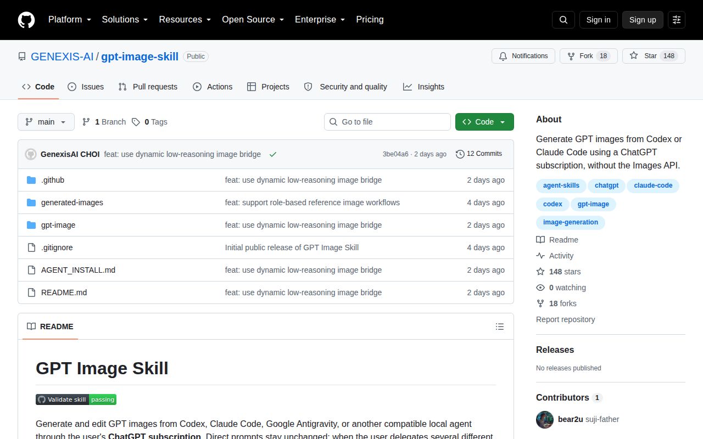Click the Validate skill passing badge
This screenshot has width=703, height=439.
click(x=76, y=399)
